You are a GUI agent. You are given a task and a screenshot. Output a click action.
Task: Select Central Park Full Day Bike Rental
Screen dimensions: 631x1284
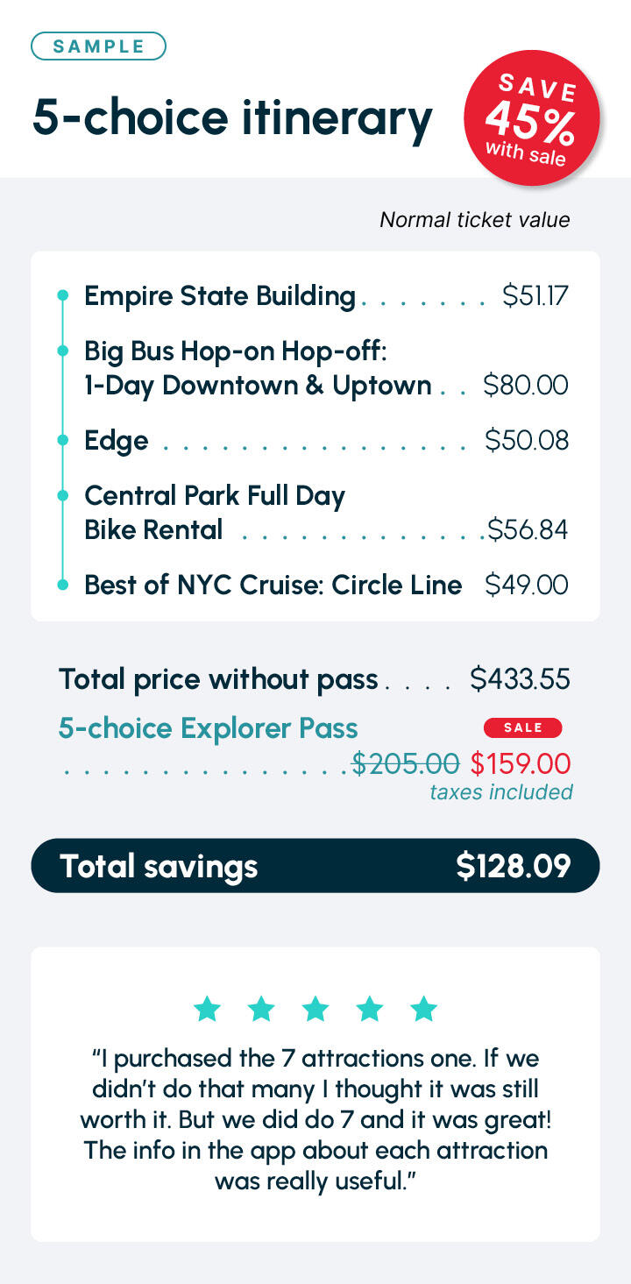[214, 513]
